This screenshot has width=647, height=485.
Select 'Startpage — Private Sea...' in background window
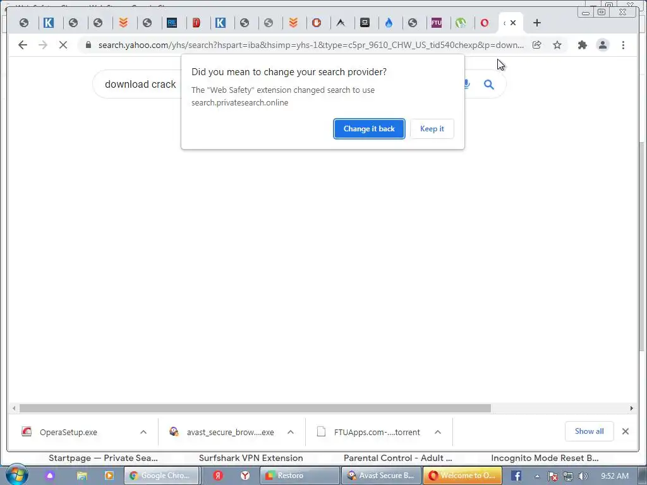(103, 458)
